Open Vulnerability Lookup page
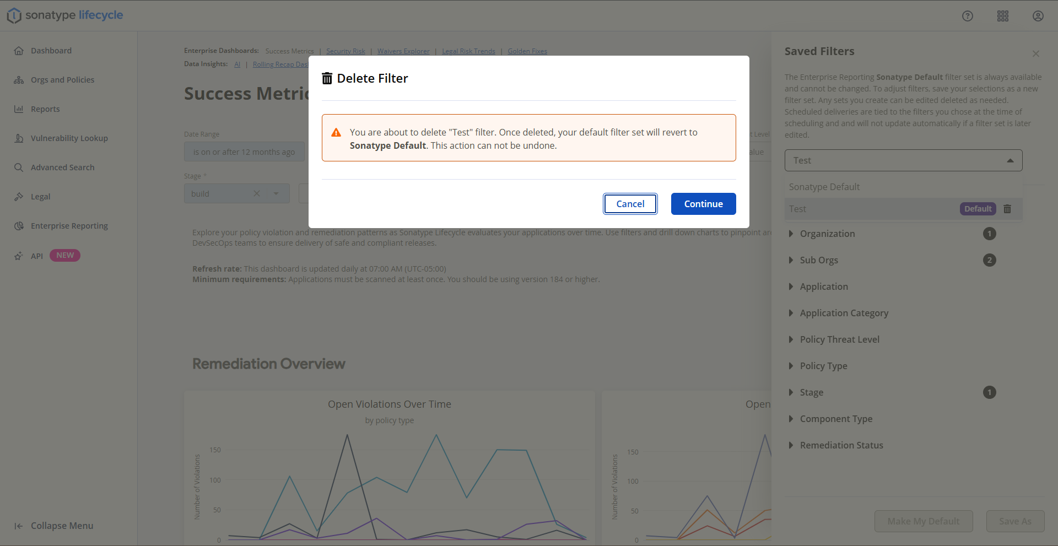The width and height of the screenshot is (1058, 546). pyautogui.click(x=69, y=138)
